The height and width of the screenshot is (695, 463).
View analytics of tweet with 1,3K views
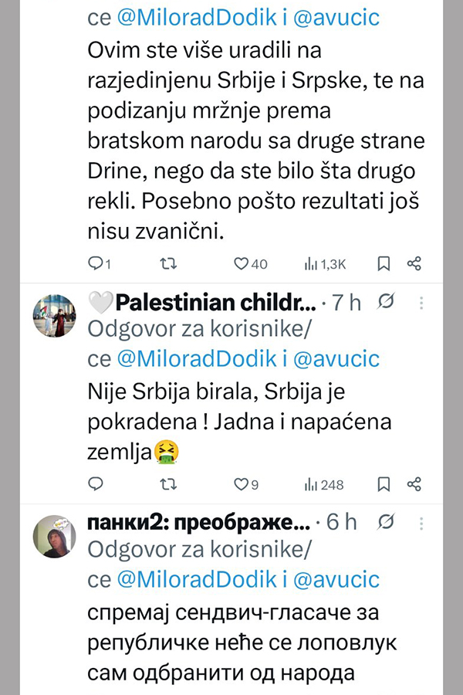[x=312, y=264]
